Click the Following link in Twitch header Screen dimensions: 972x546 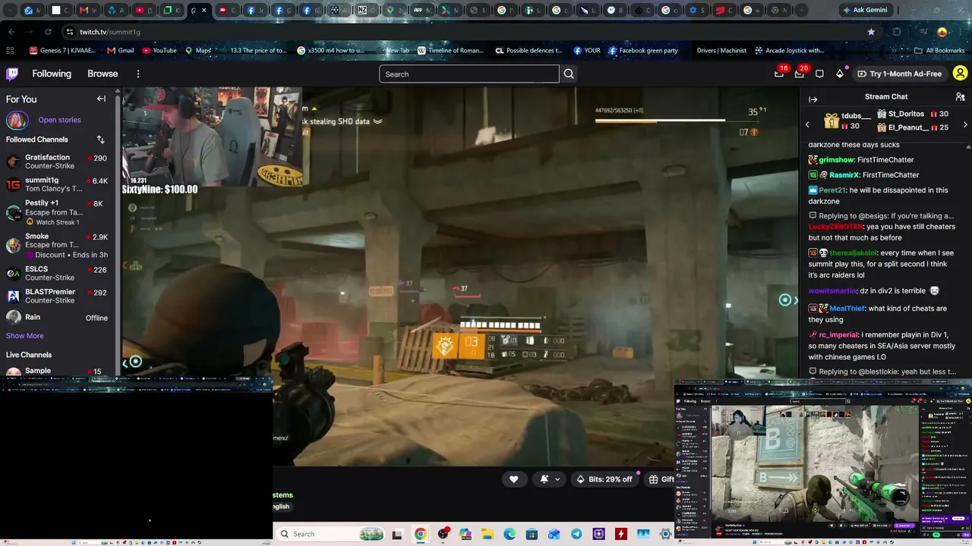(52, 74)
